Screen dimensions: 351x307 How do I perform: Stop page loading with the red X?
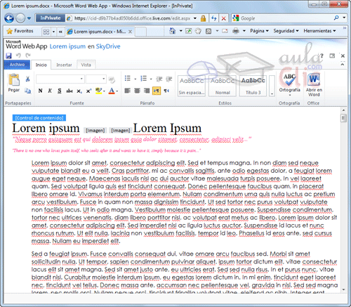223,18
